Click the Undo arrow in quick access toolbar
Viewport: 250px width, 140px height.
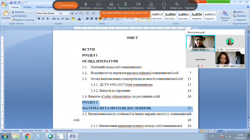click(x=19, y=2)
